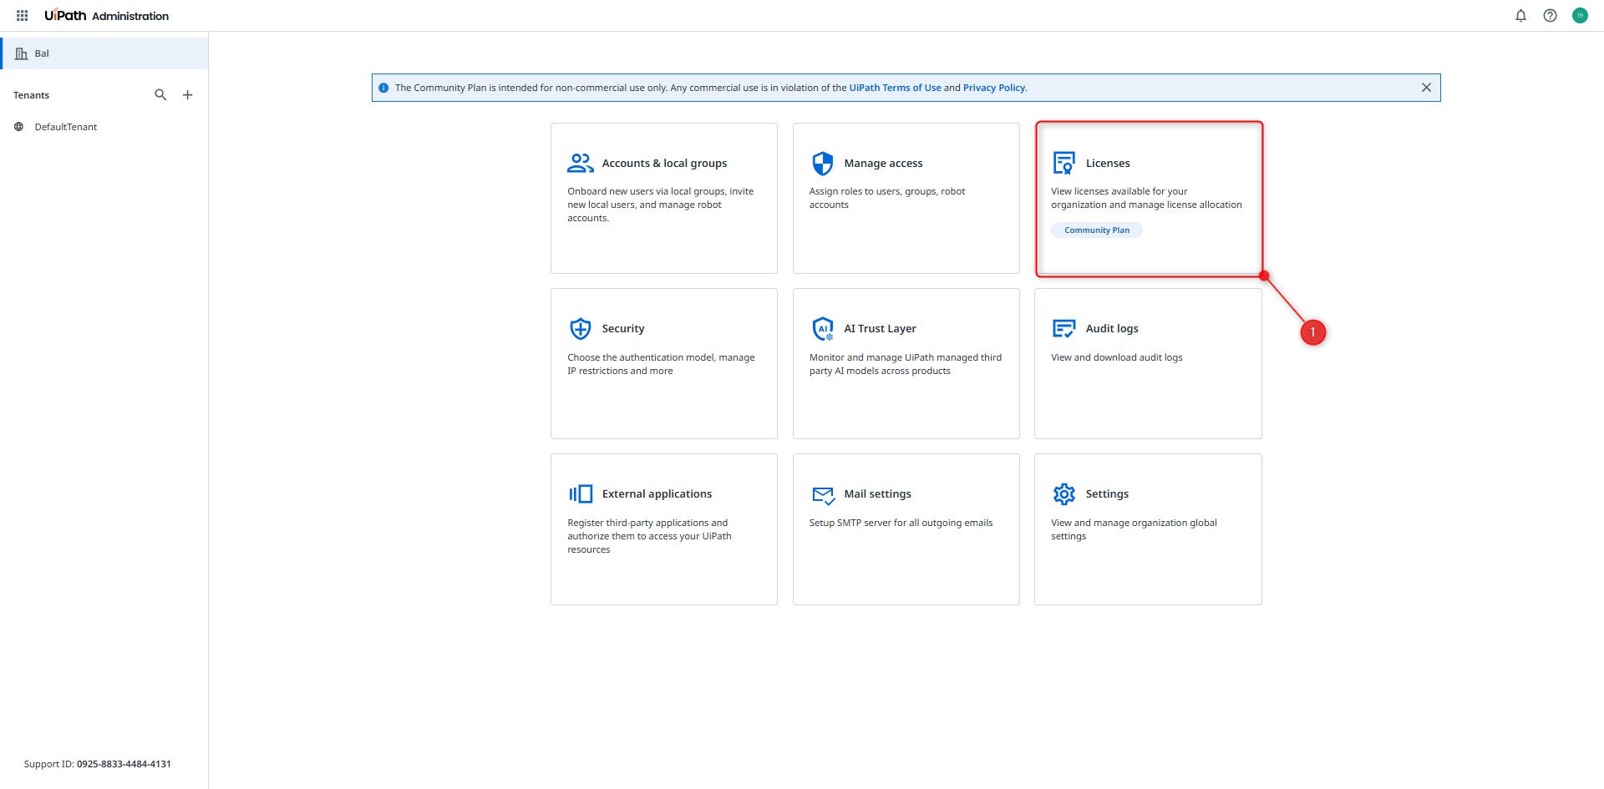Screen dimensions: 1604x789
Task: Click the Security shield icon
Action: point(581,328)
